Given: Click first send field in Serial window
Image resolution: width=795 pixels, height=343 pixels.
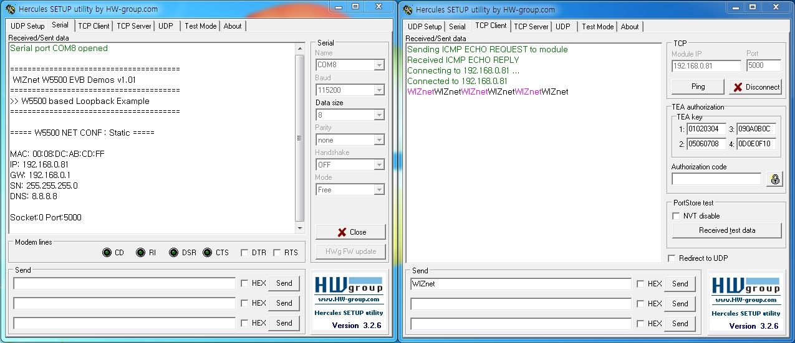Looking at the screenshot, I should click(124, 283).
